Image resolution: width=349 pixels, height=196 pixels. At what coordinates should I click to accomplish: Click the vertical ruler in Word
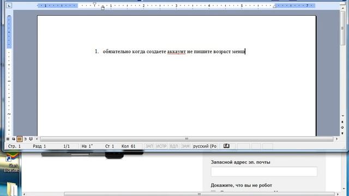[x=9, y=76]
